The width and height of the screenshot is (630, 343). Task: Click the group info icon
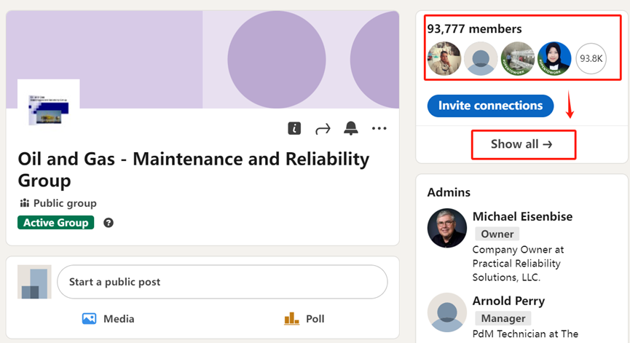point(294,129)
